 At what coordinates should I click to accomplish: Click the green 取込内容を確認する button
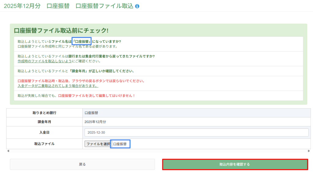tap(235, 165)
